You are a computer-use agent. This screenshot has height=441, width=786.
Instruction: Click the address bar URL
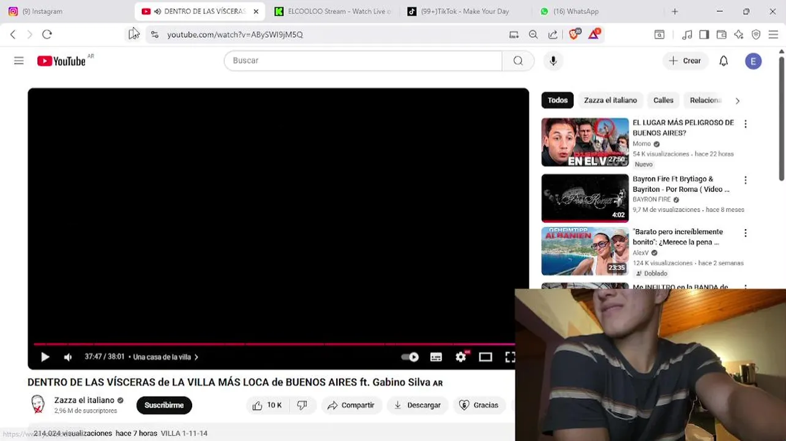(x=235, y=35)
